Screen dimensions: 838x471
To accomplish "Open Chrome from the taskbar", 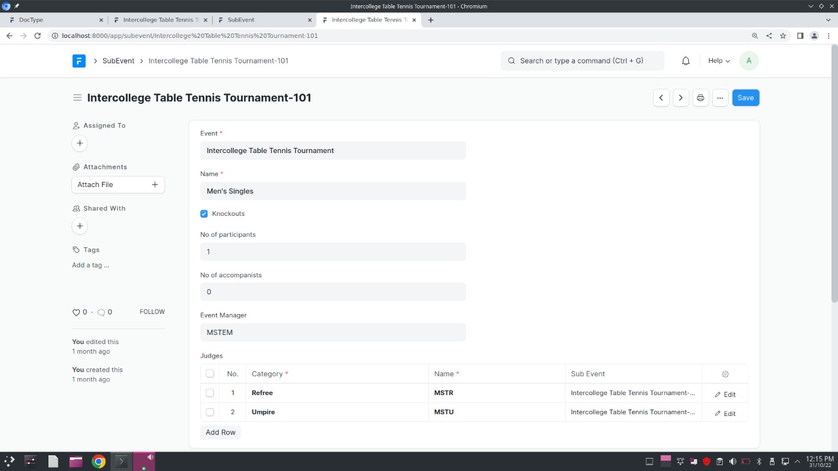I will (x=98, y=461).
